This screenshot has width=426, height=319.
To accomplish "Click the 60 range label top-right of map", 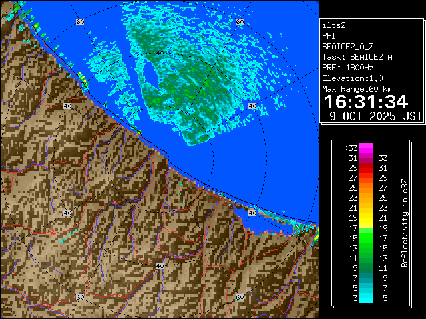I will [x=240, y=22].
